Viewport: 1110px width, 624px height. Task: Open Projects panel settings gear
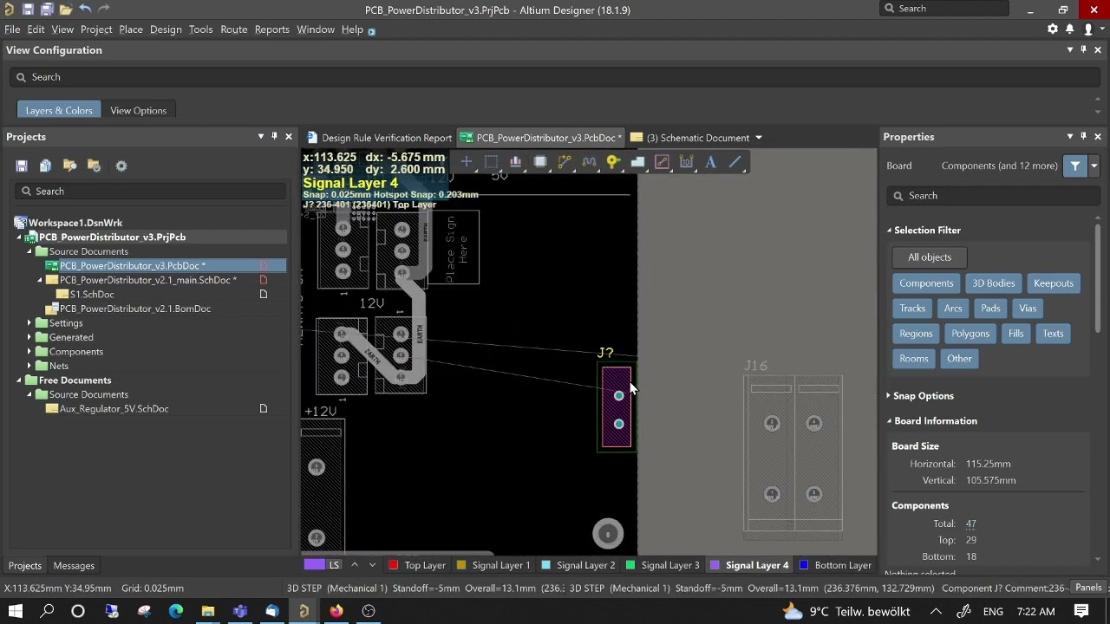[121, 166]
